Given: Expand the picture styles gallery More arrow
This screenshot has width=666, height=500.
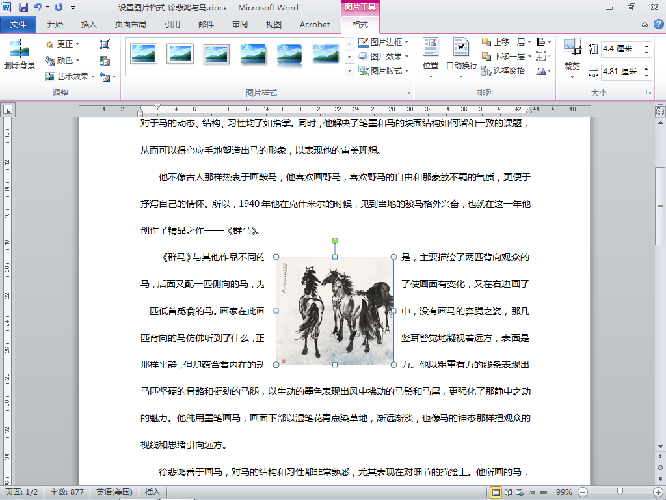Looking at the screenshot, I should [349, 70].
